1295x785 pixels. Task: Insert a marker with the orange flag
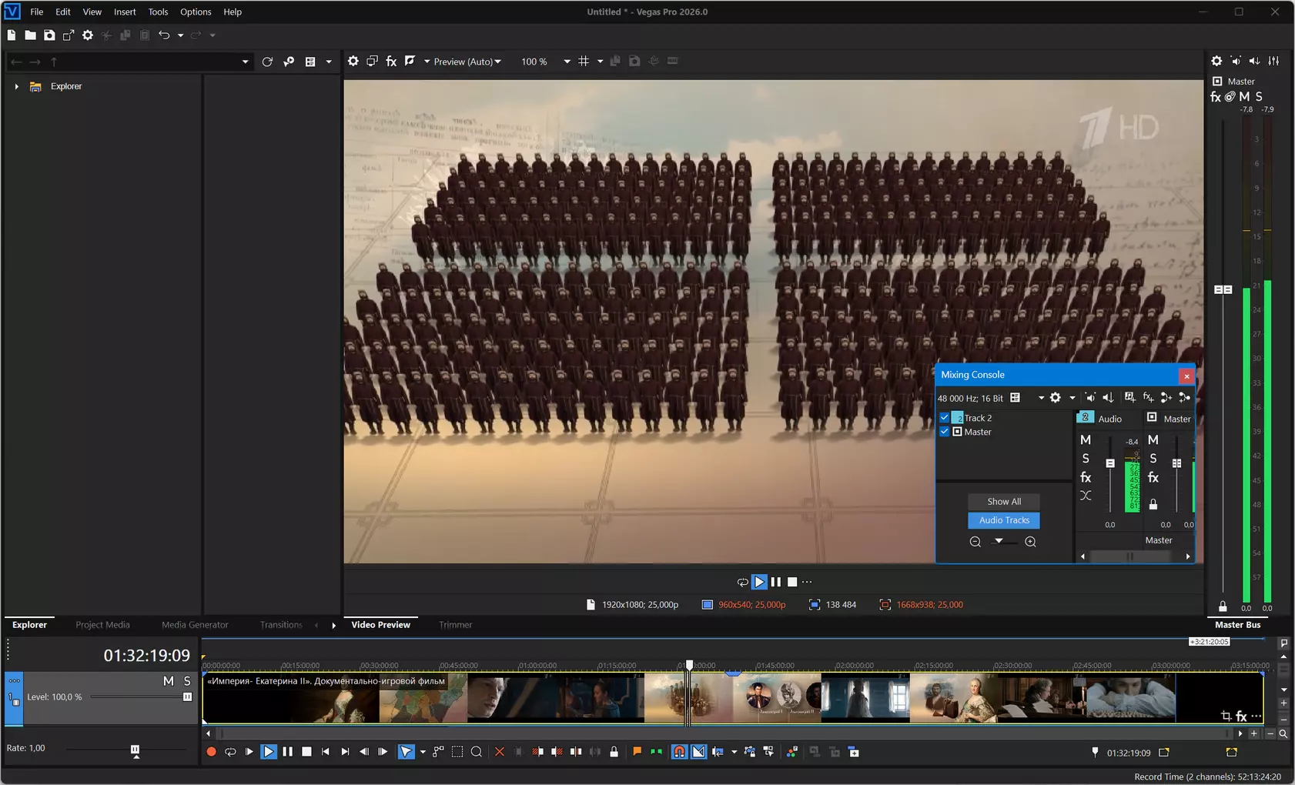(x=637, y=752)
